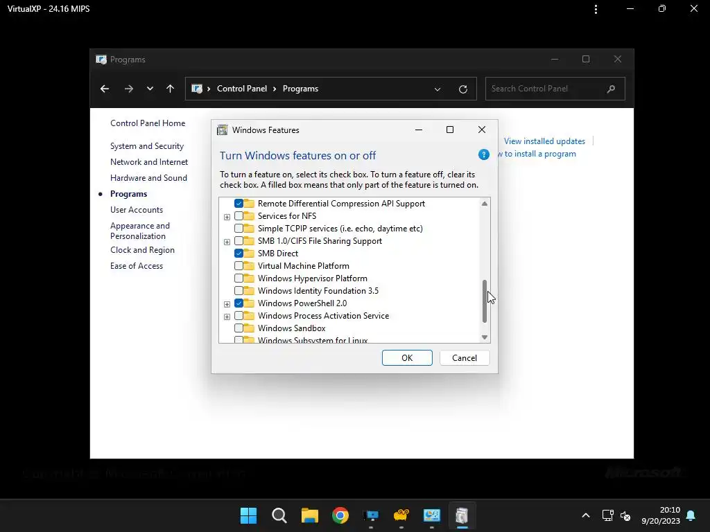The width and height of the screenshot is (710, 532).
Task: Click the Control Panel icon in address bar
Action: [196, 89]
